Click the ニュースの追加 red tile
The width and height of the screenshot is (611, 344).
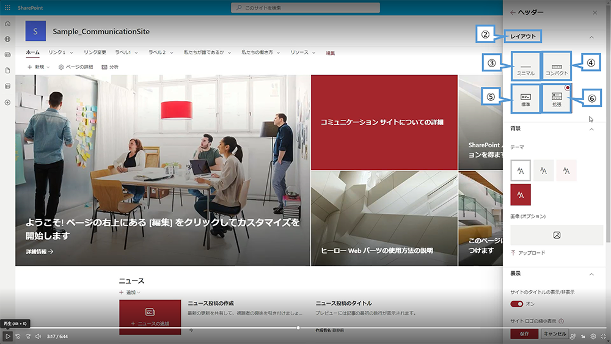click(150, 317)
